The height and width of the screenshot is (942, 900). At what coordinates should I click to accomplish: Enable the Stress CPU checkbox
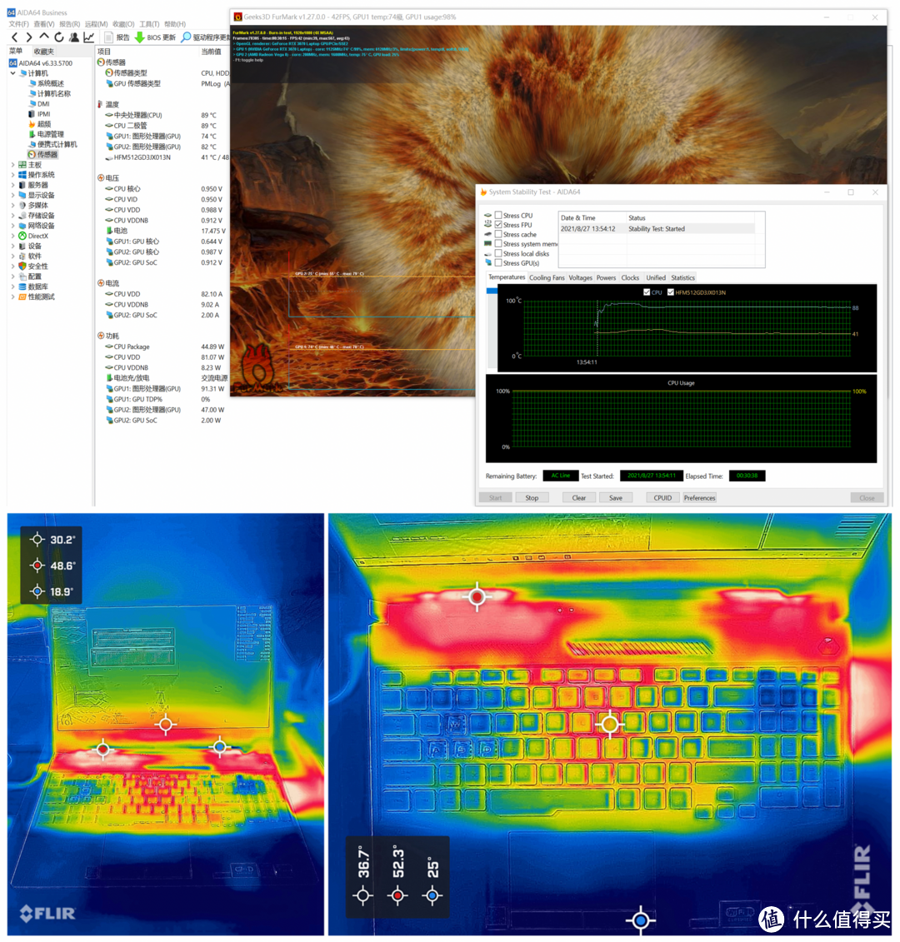498,215
